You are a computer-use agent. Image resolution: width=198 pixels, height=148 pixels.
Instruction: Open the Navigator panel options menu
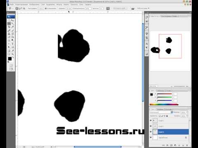click(x=190, y=16)
